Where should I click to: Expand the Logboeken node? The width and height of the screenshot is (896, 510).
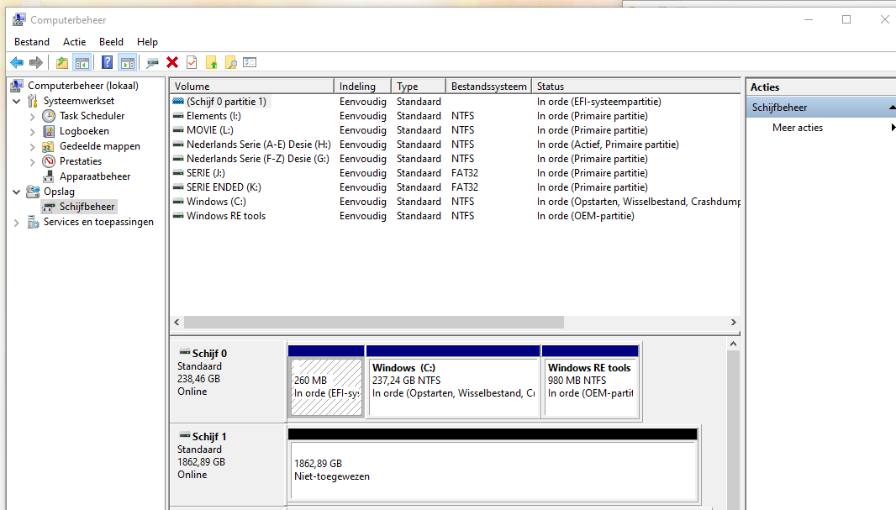click(x=33, y=131)
